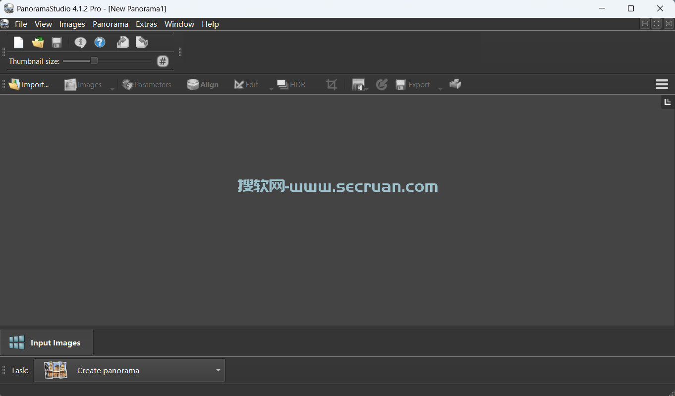Open the Window menu
This screenshot has height=396, width=675.
pos(179,24)
